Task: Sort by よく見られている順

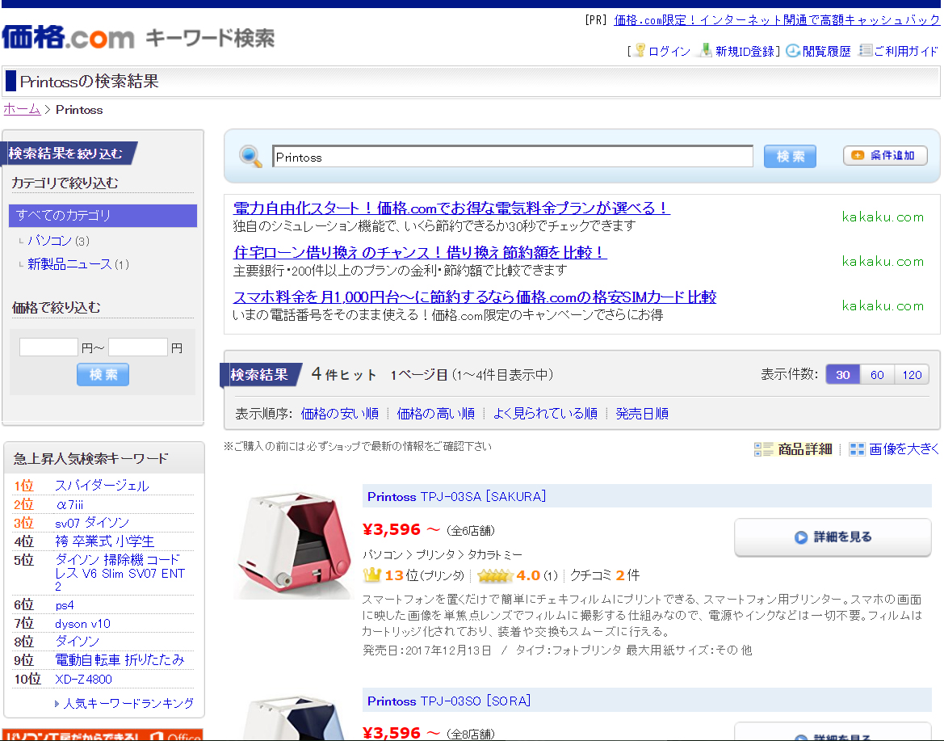Action: 545,413
